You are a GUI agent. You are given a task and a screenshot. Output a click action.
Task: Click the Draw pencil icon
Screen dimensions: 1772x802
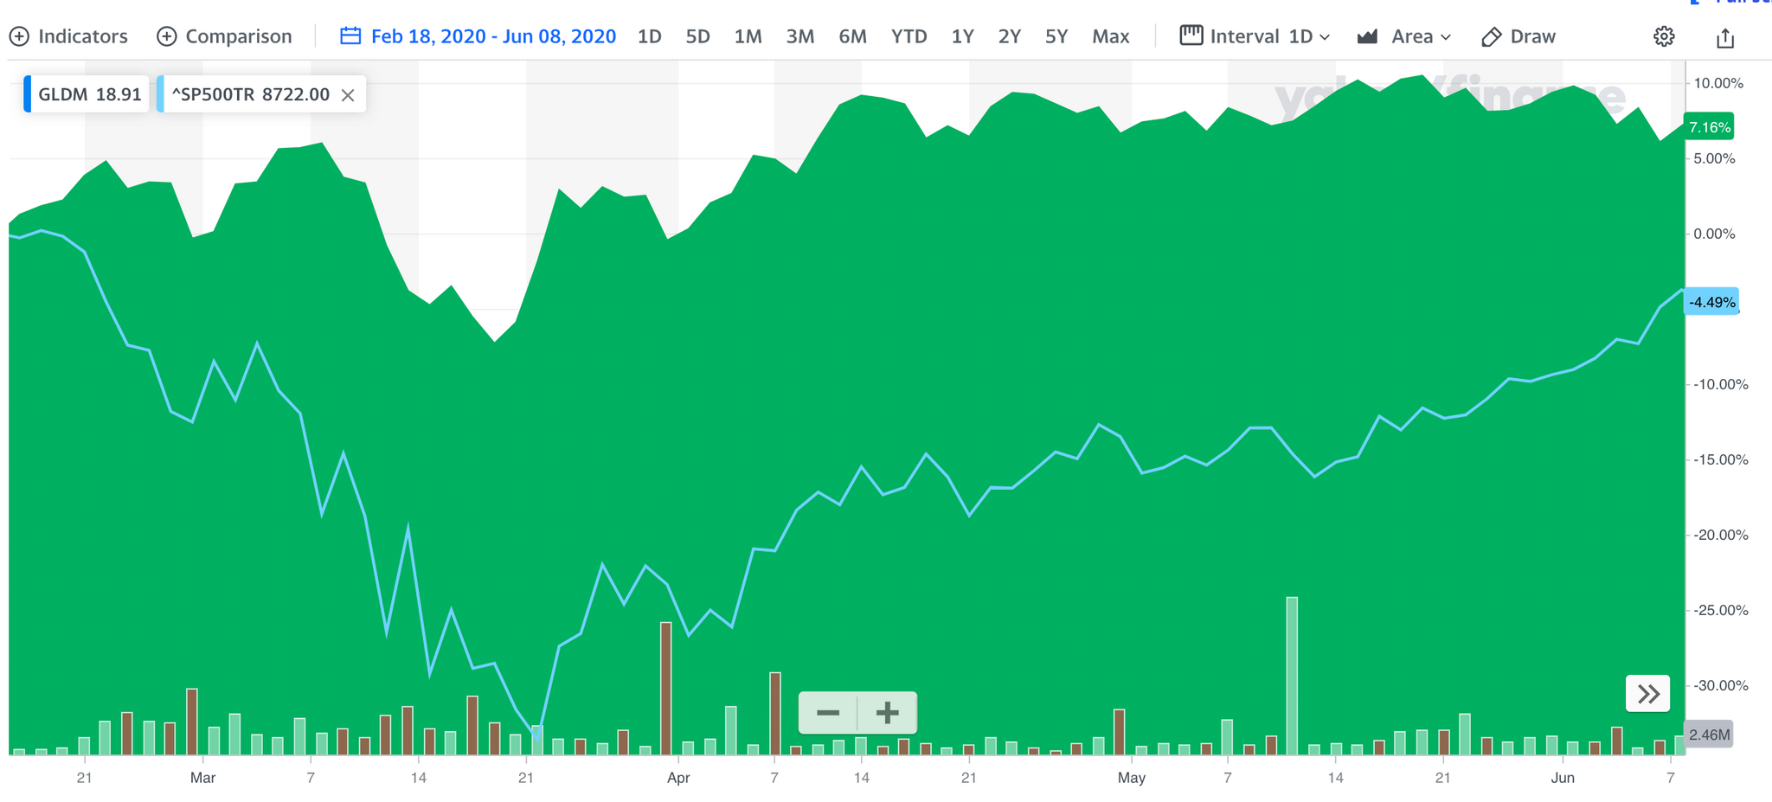coord(1491,37)
